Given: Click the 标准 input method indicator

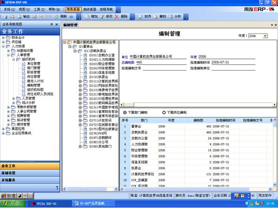Looking at the screenshot, I should pyautogui.click(x=11, y=196).
